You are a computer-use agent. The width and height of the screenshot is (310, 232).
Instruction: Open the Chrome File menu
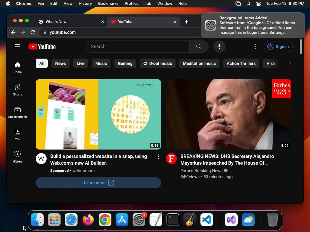(41, 4)
